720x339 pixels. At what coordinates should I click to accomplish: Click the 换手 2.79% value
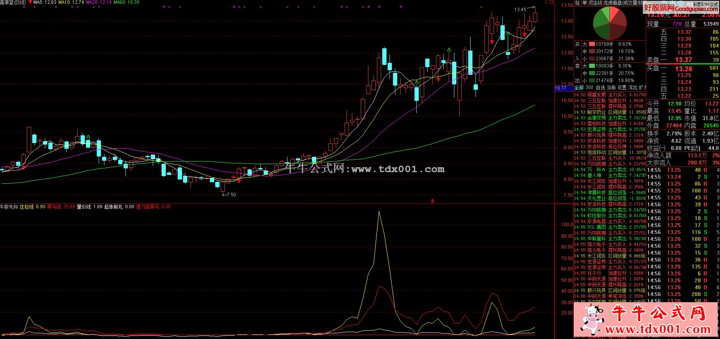[674, 133]
